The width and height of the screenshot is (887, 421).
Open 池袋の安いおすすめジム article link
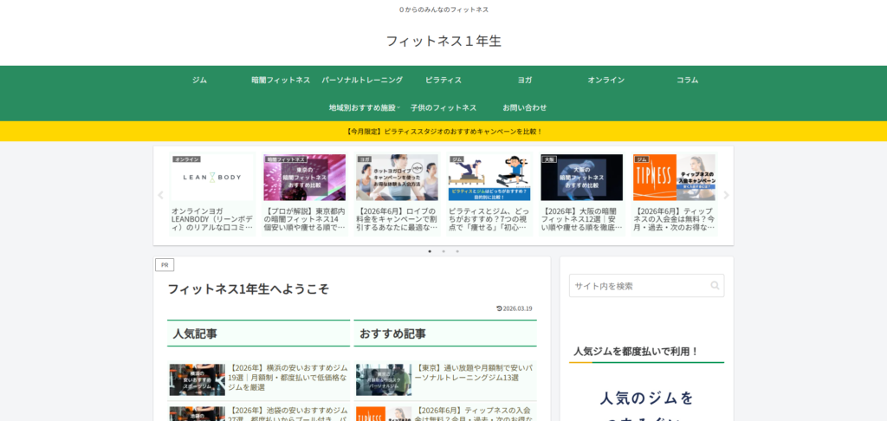(x=288, y=414)
